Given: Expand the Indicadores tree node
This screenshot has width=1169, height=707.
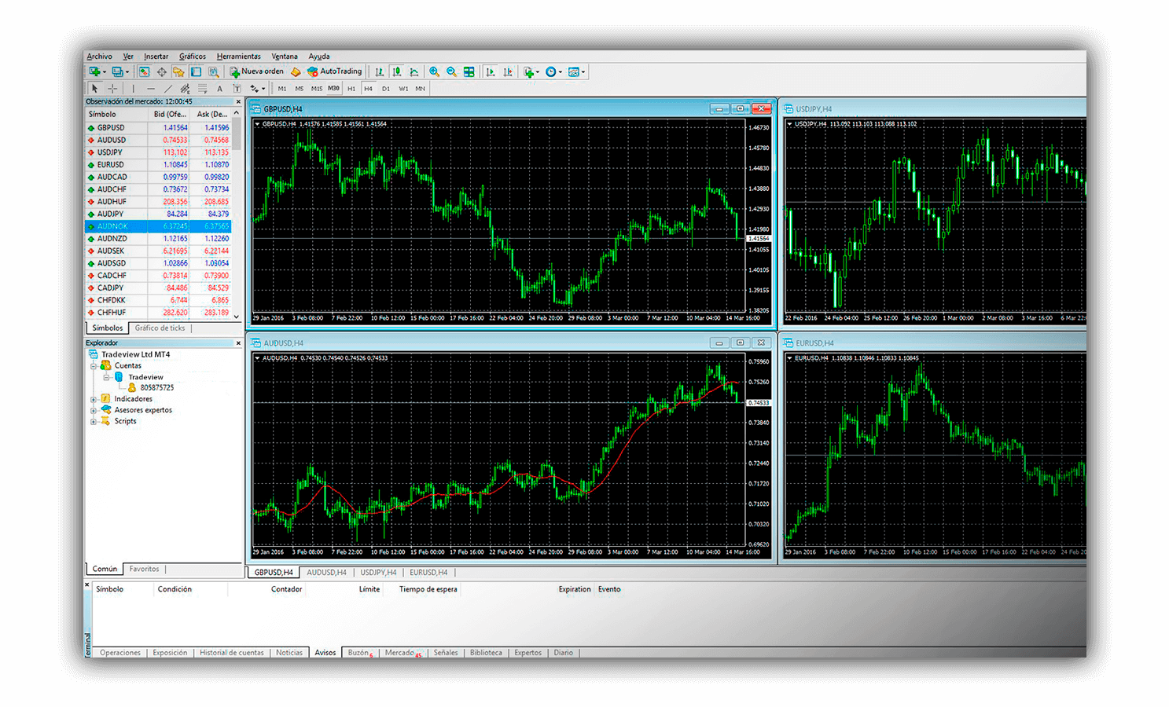Looking at the screenshot, I should tap(94, 399).
